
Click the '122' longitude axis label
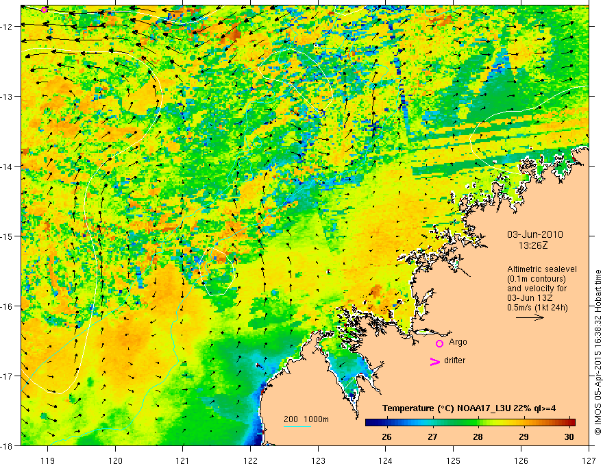[250, 461]
